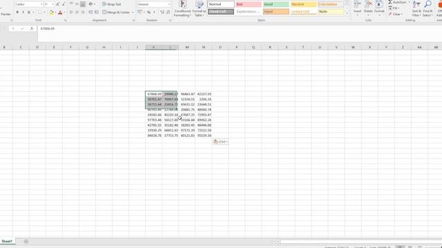The height and width of the screenshot is (248, 442).
Task: Open the Calibri font name dropdown
Action: pos(41,4)
